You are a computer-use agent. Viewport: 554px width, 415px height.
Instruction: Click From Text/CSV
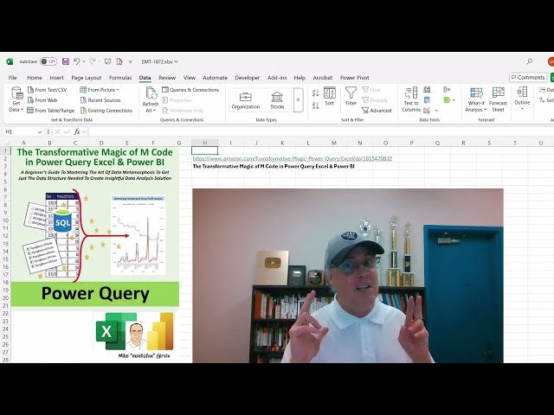pyautogui.click(x=47, y=90)
